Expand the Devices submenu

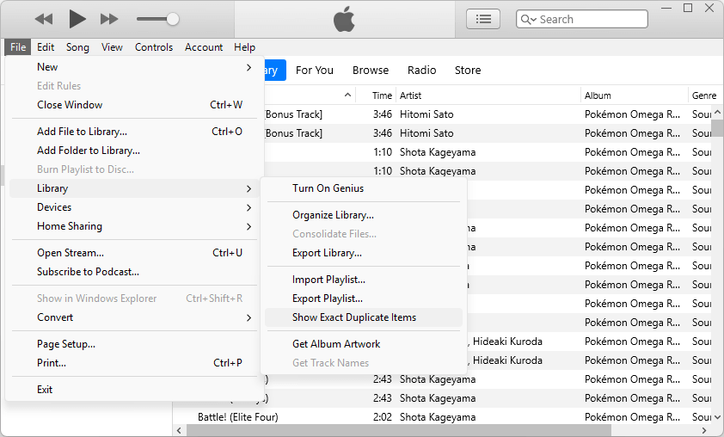(x=134, y=207)
